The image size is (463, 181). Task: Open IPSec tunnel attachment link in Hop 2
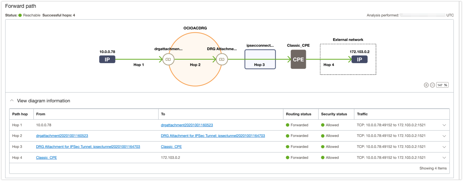(213, 136)
